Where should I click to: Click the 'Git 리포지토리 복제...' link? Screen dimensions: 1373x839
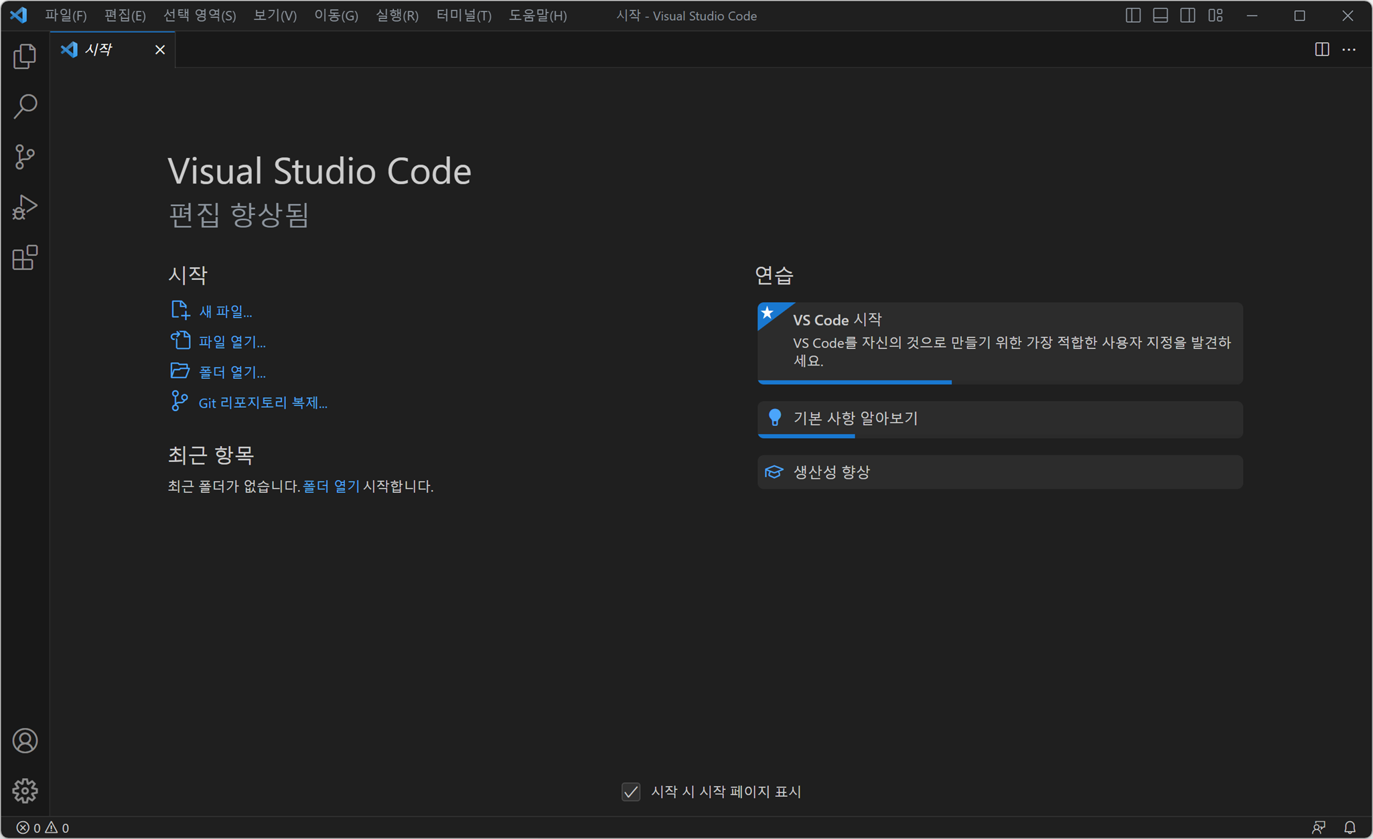[x=263, y=402]
